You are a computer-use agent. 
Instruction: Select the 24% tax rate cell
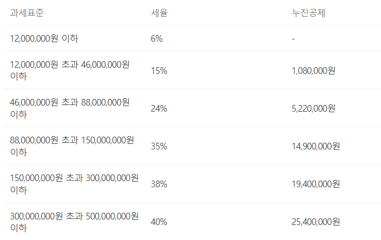[x=159, y=108]
